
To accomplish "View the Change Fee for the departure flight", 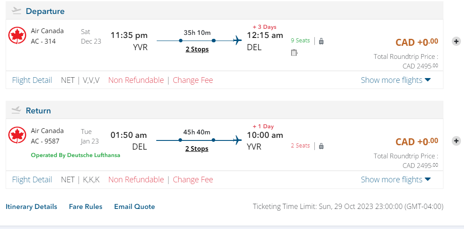I will pos(193,80).
